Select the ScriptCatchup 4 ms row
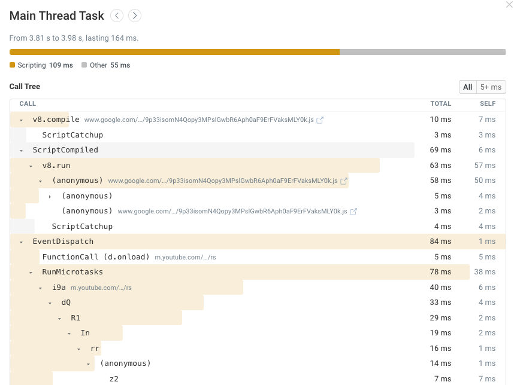This screenshot has width=517, height=385. coord(258,227)
